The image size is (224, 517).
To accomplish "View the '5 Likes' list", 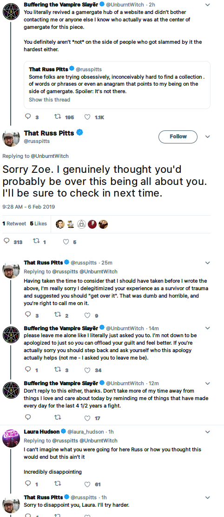I will (x=39, y=224).
